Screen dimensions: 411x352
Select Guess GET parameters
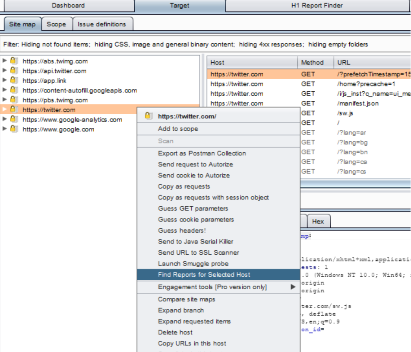(218, 208)
